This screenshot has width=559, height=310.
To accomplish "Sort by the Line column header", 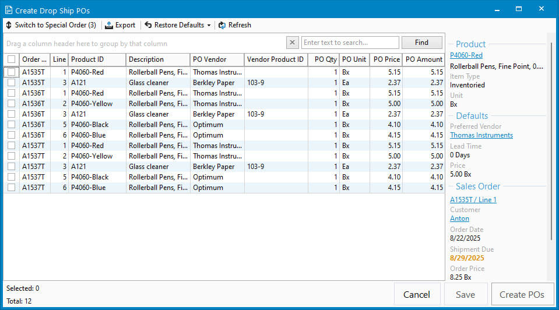I will (x=59, y=59).
